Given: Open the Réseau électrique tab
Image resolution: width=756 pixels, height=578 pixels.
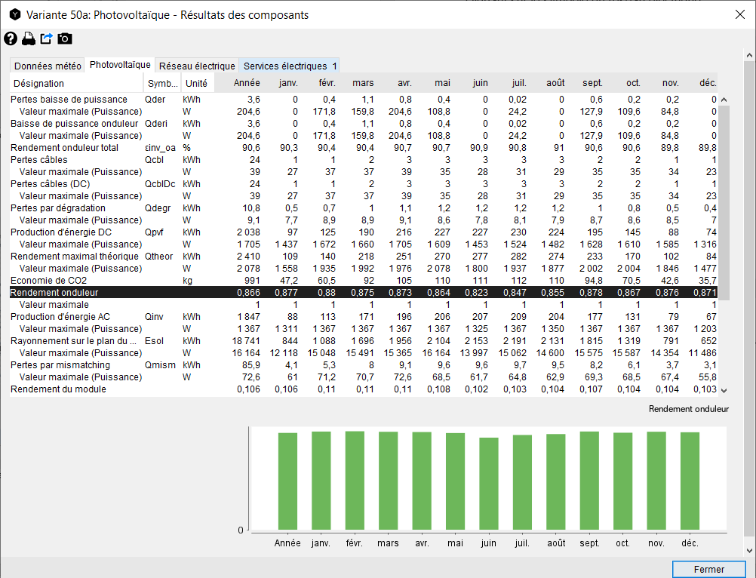Looking at the screenshot, I should pyautogui.click(x=197, y=66).
